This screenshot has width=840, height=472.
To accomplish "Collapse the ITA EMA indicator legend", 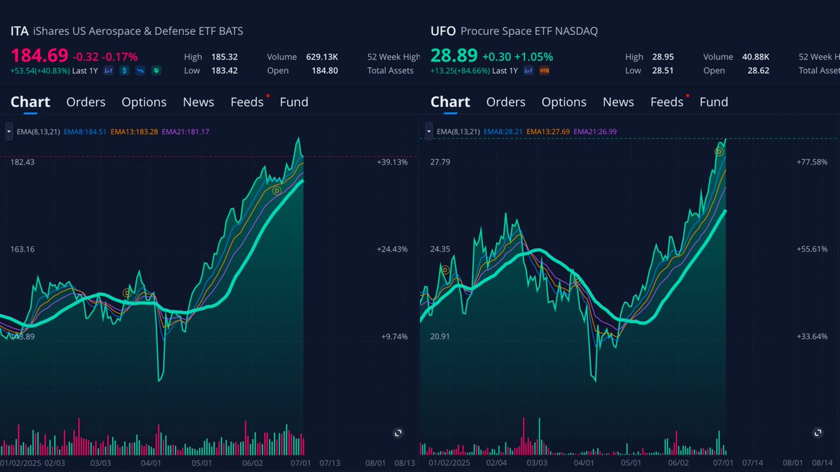I will pyautogui.click(x=8, y=131).
